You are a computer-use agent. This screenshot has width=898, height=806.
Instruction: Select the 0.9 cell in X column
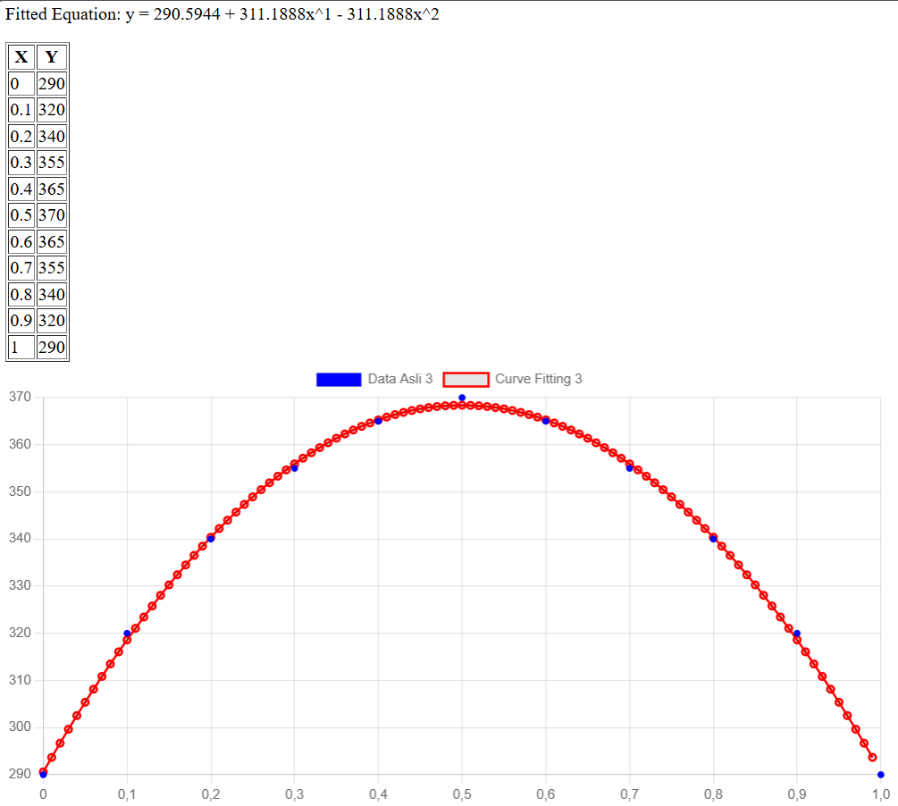tap(21, 320)
